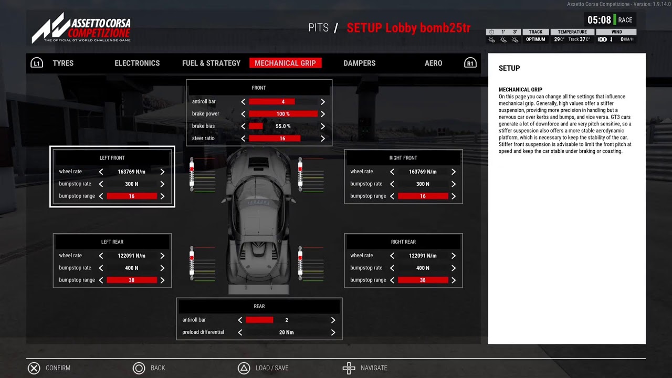Viewport: 672px width, 378px height.
Task: Increase rear antiroll bar value
Action: tap(333, 320)
